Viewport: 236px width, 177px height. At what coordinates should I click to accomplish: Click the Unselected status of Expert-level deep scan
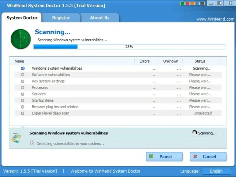click(x=203, y=113)
